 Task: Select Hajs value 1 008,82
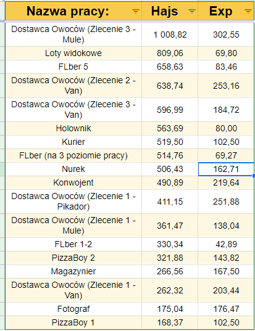coord(170,35)
